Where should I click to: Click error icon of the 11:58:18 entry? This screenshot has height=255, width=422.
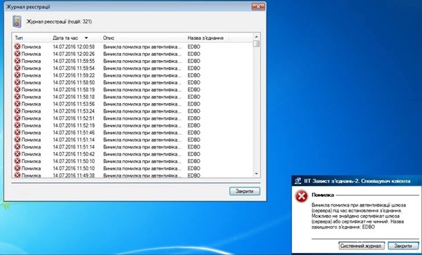point(17,97)
